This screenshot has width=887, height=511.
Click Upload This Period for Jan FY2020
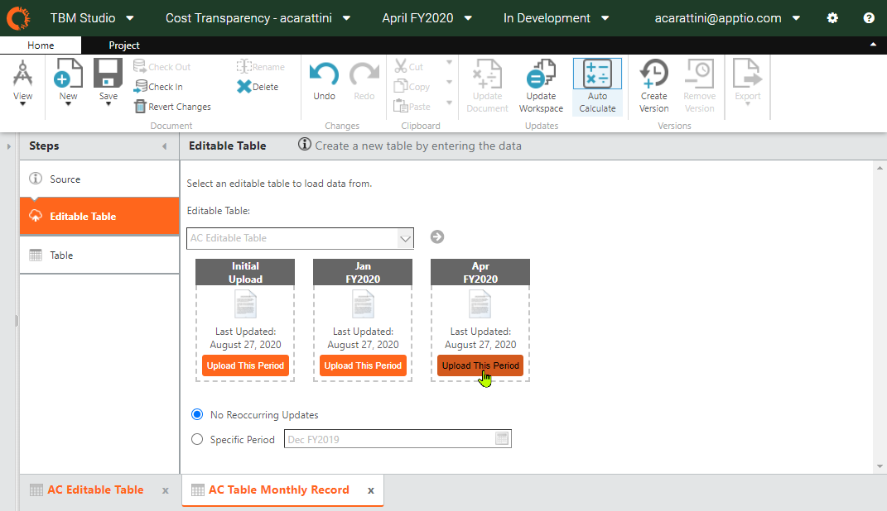(x=363, y=365)
